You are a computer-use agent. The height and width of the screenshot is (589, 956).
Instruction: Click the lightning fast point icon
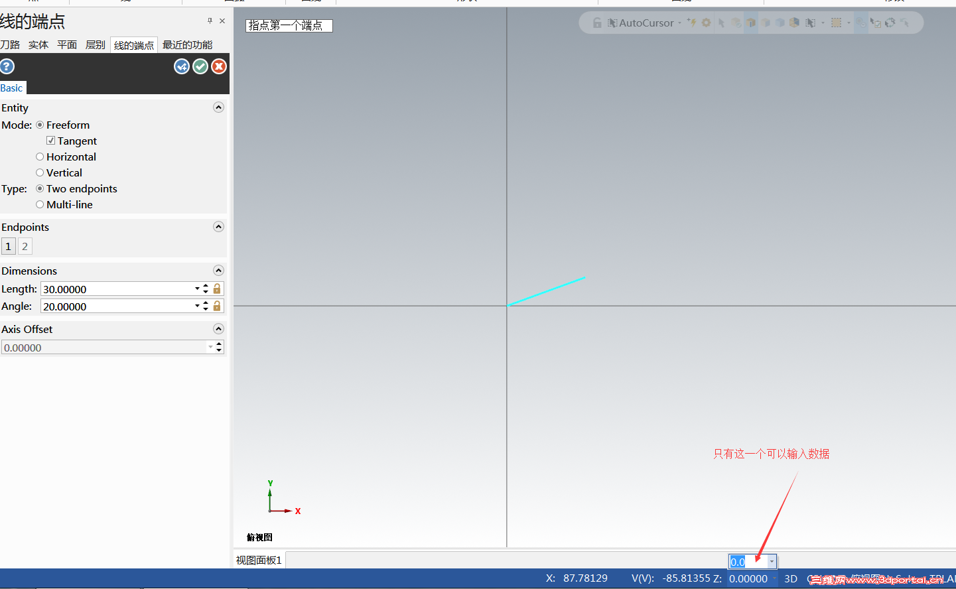point(692,23)
